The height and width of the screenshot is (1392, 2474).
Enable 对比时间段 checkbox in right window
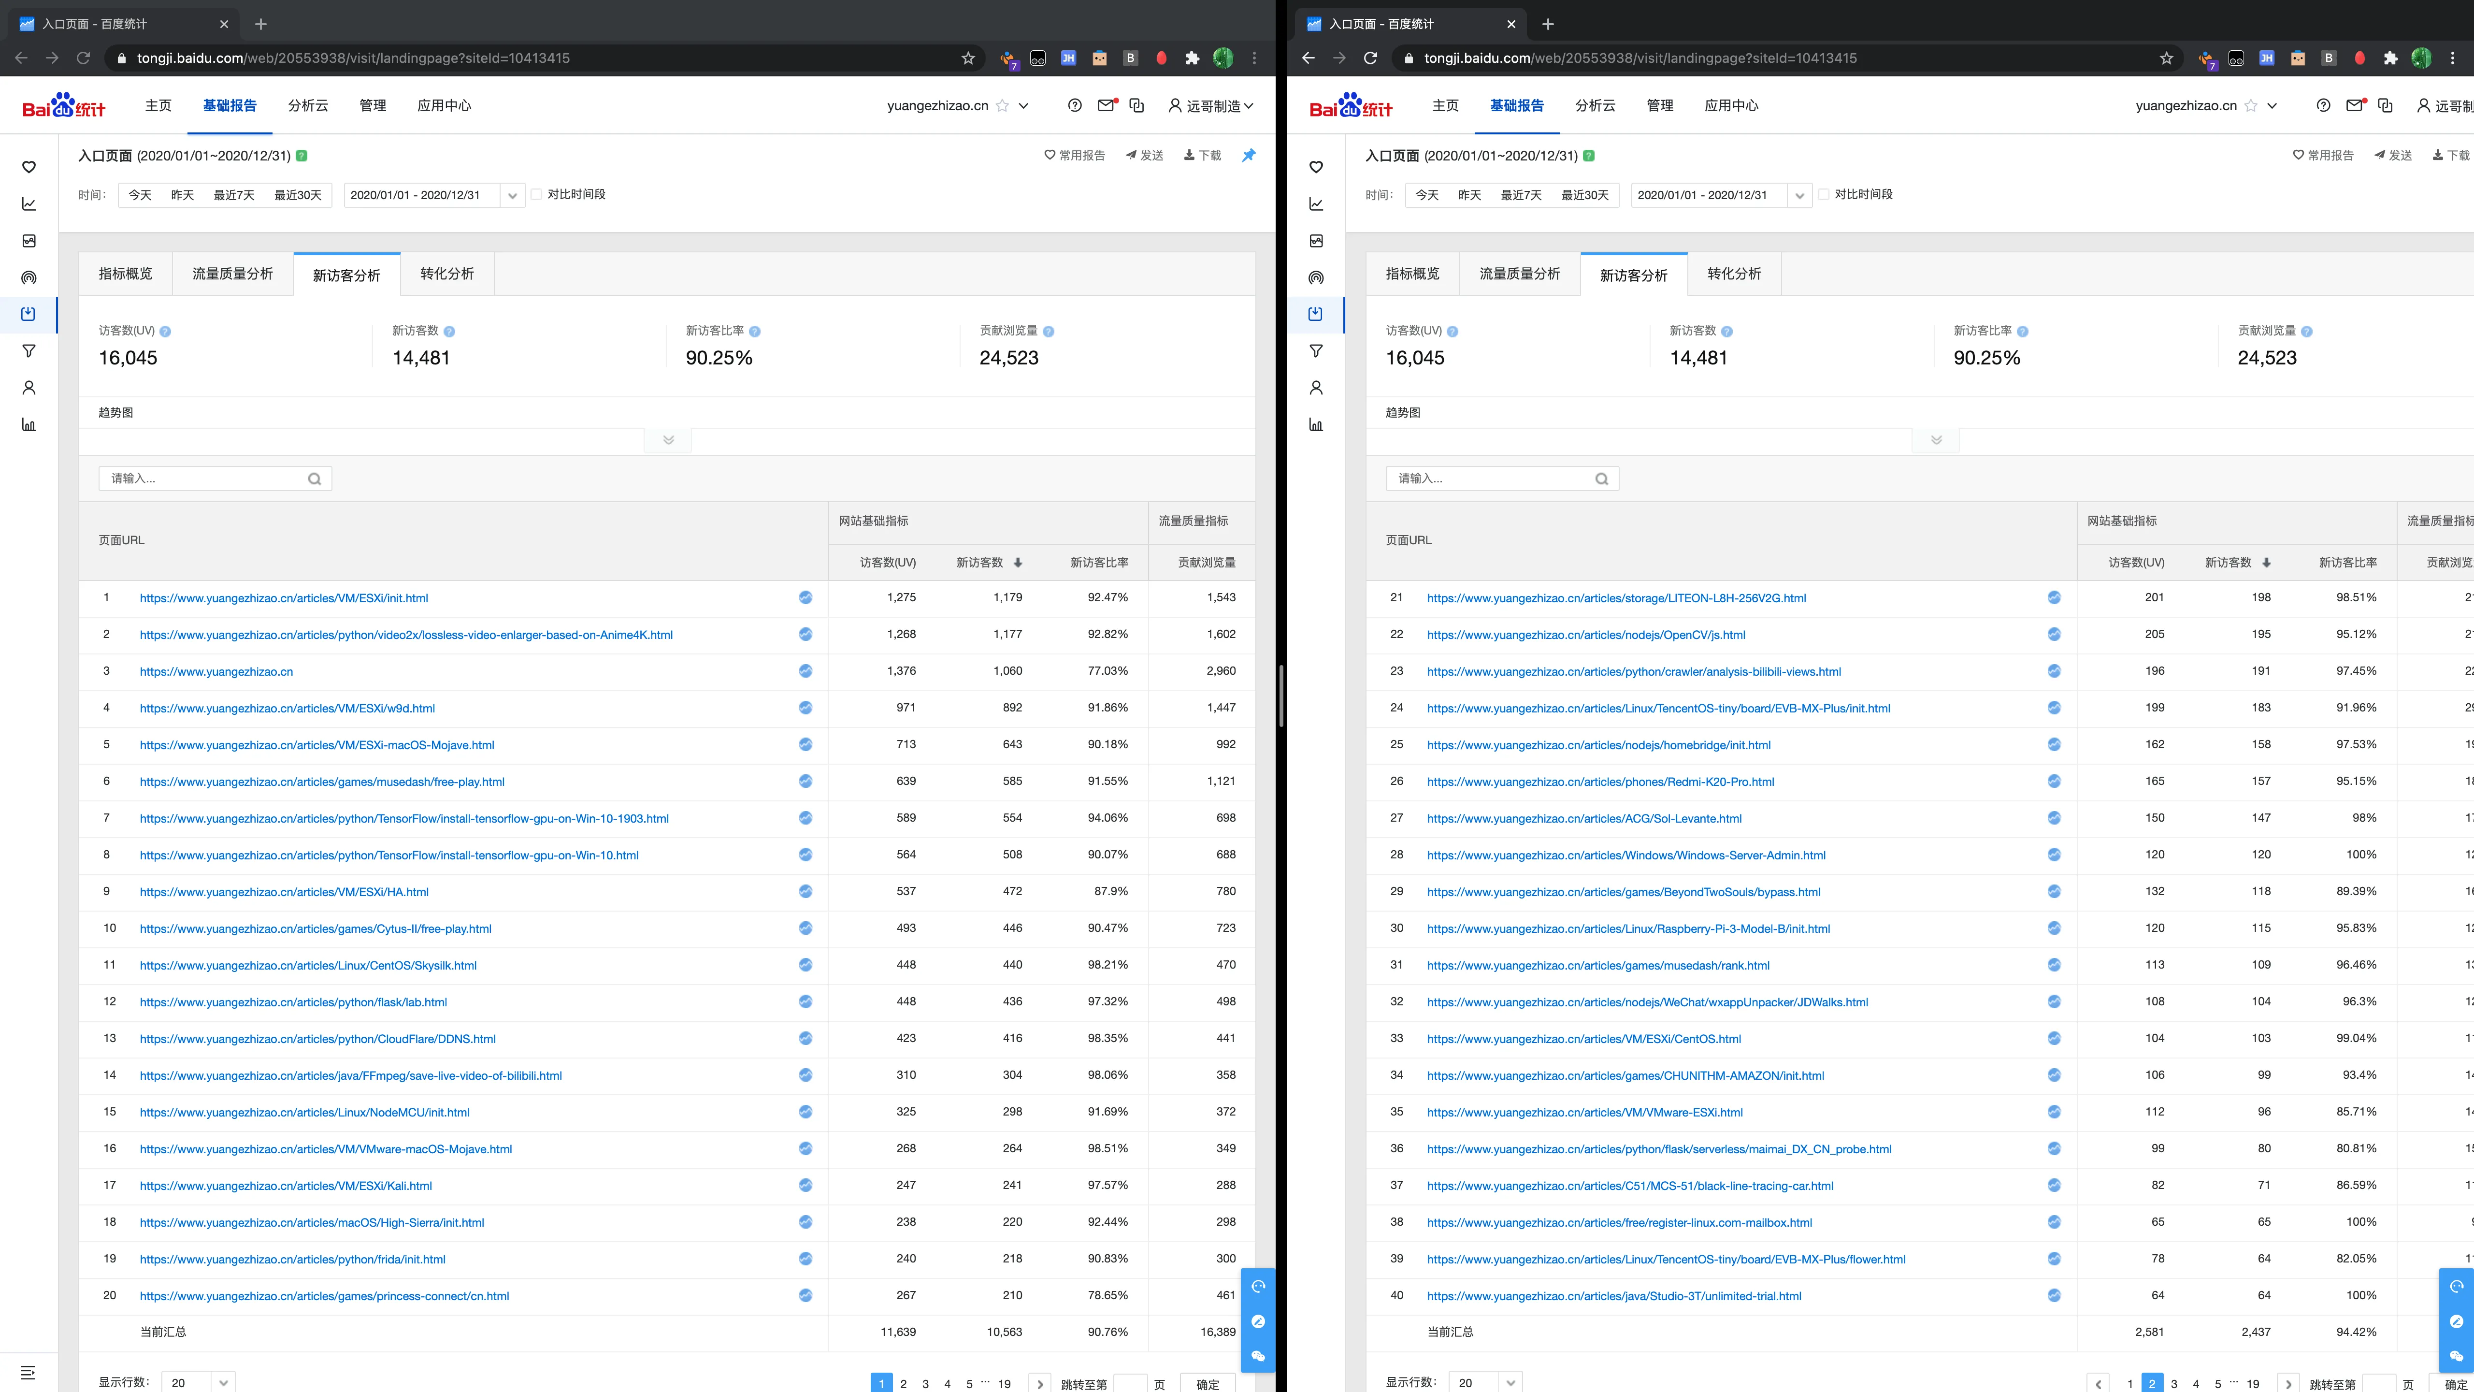1824,195
